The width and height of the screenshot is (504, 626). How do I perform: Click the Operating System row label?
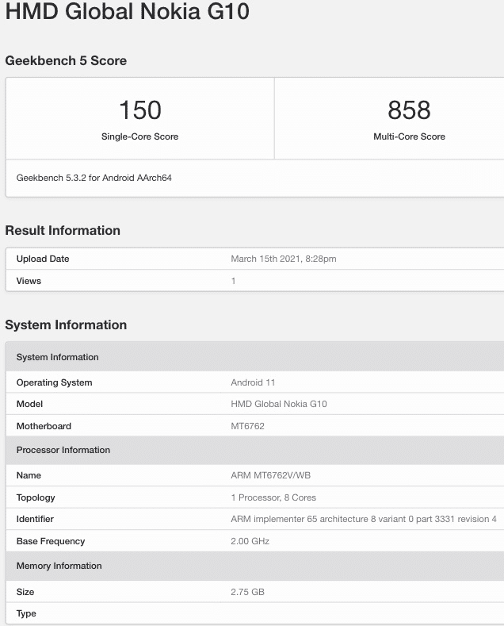tap(54, 382)
